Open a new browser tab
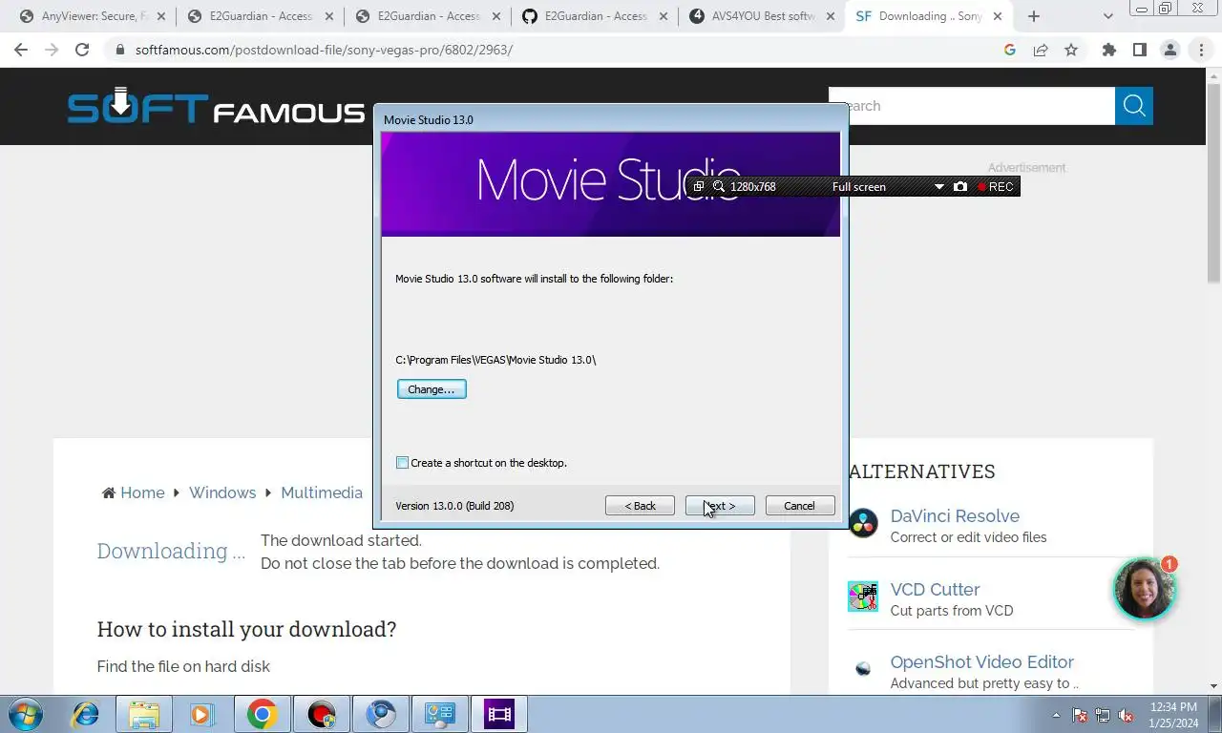This screenshot has width=1222, height=733. (1033, 16)
